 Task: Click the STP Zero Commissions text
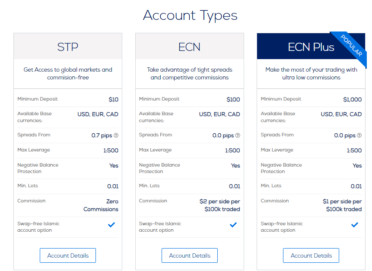[x=101, y=205]
